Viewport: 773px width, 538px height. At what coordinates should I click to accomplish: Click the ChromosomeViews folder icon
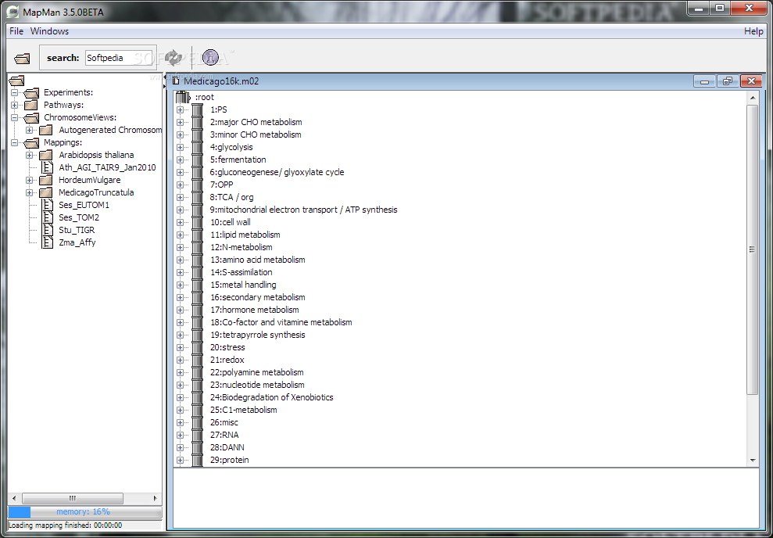31,118
